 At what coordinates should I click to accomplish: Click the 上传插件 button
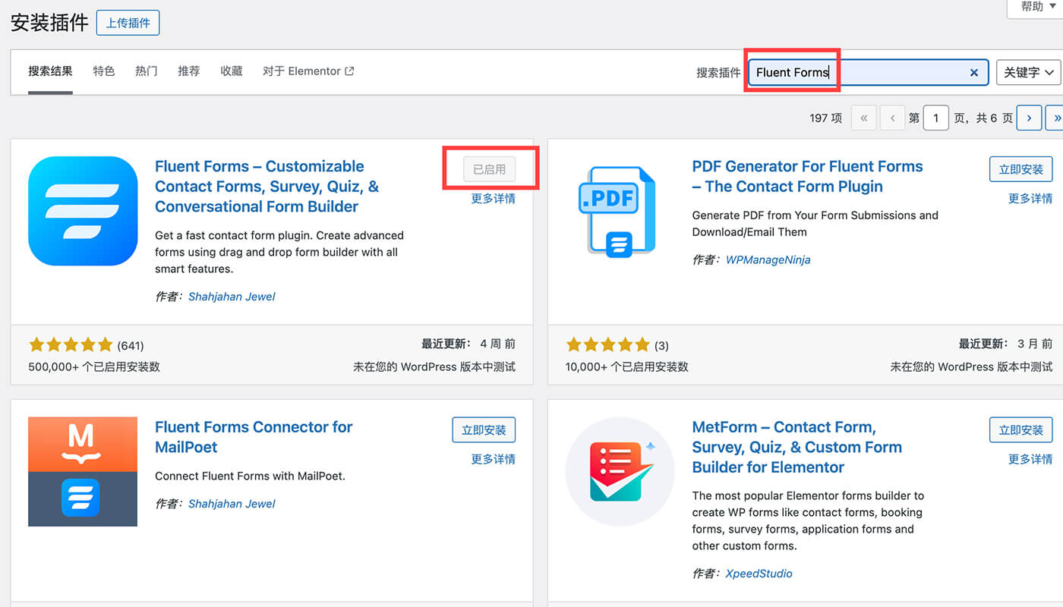[x=128, y=23]
